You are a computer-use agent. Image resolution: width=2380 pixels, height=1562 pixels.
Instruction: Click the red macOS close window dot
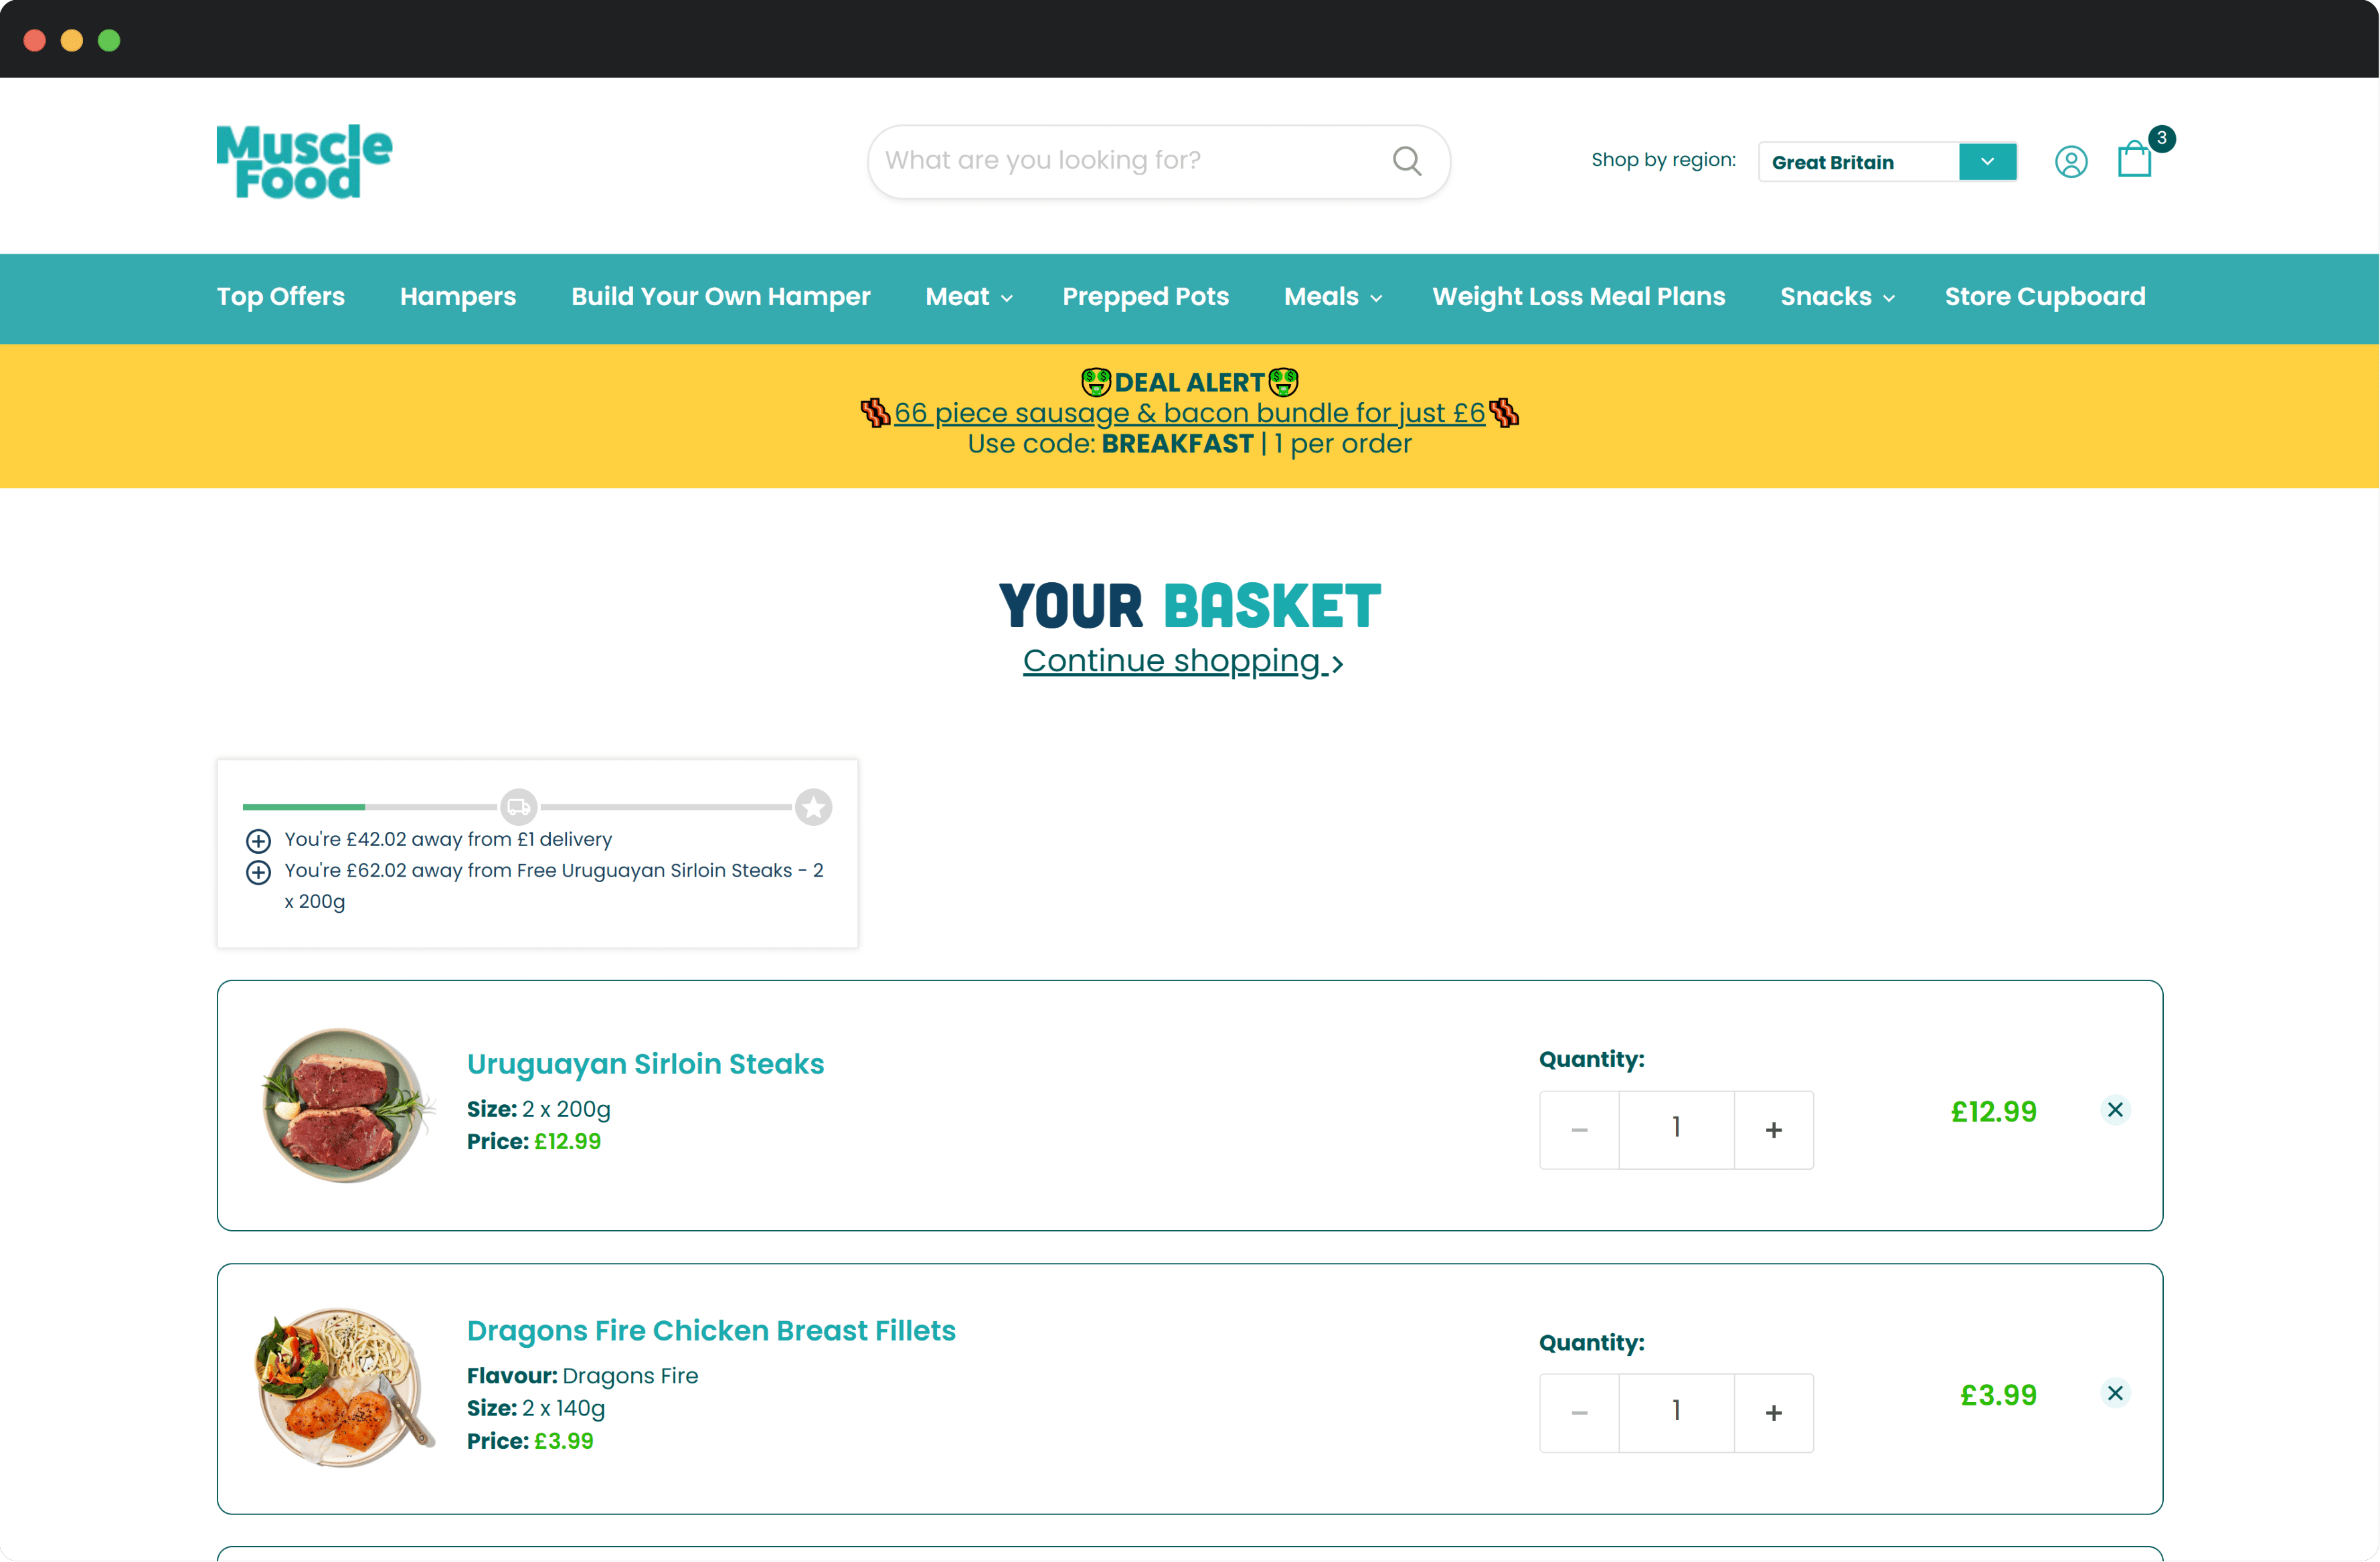pyautogui.click(x=35, y=40)
